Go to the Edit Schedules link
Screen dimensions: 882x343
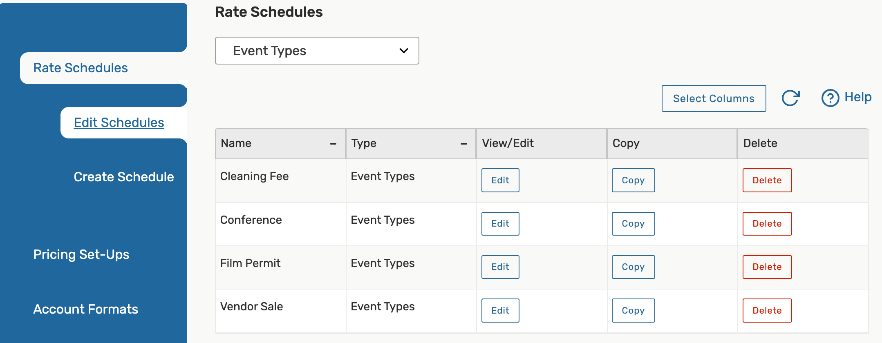[119, 122]
